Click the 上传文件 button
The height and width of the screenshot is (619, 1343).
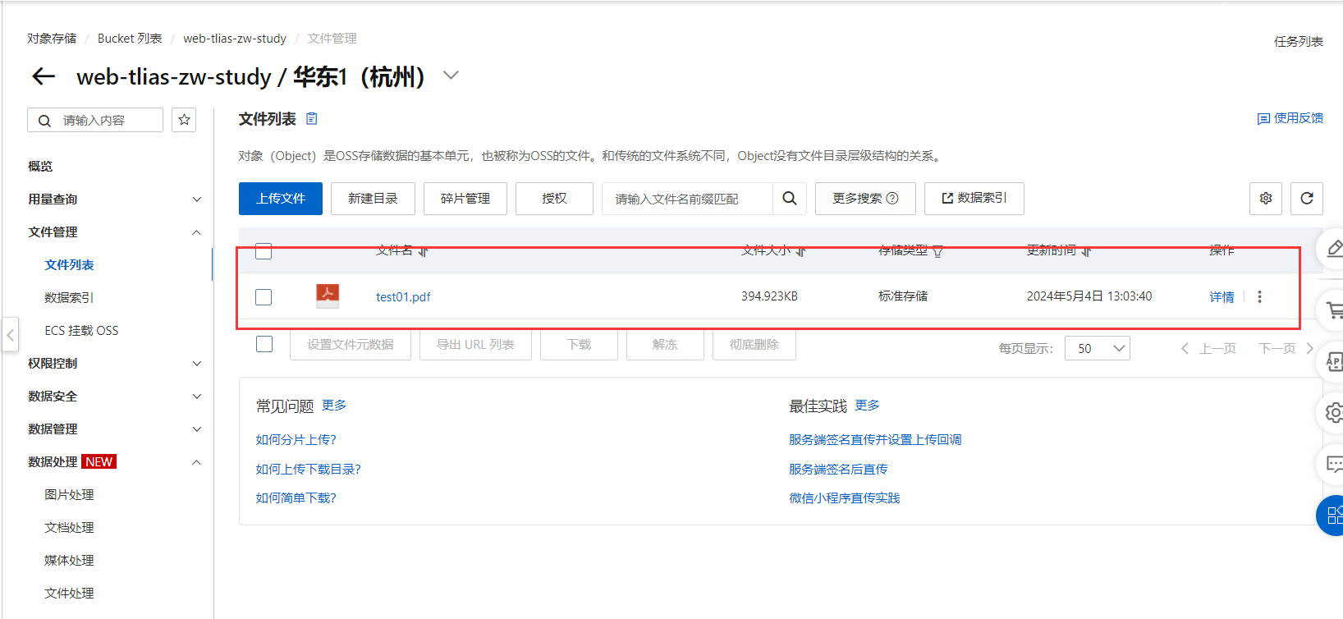pos(280,199)
